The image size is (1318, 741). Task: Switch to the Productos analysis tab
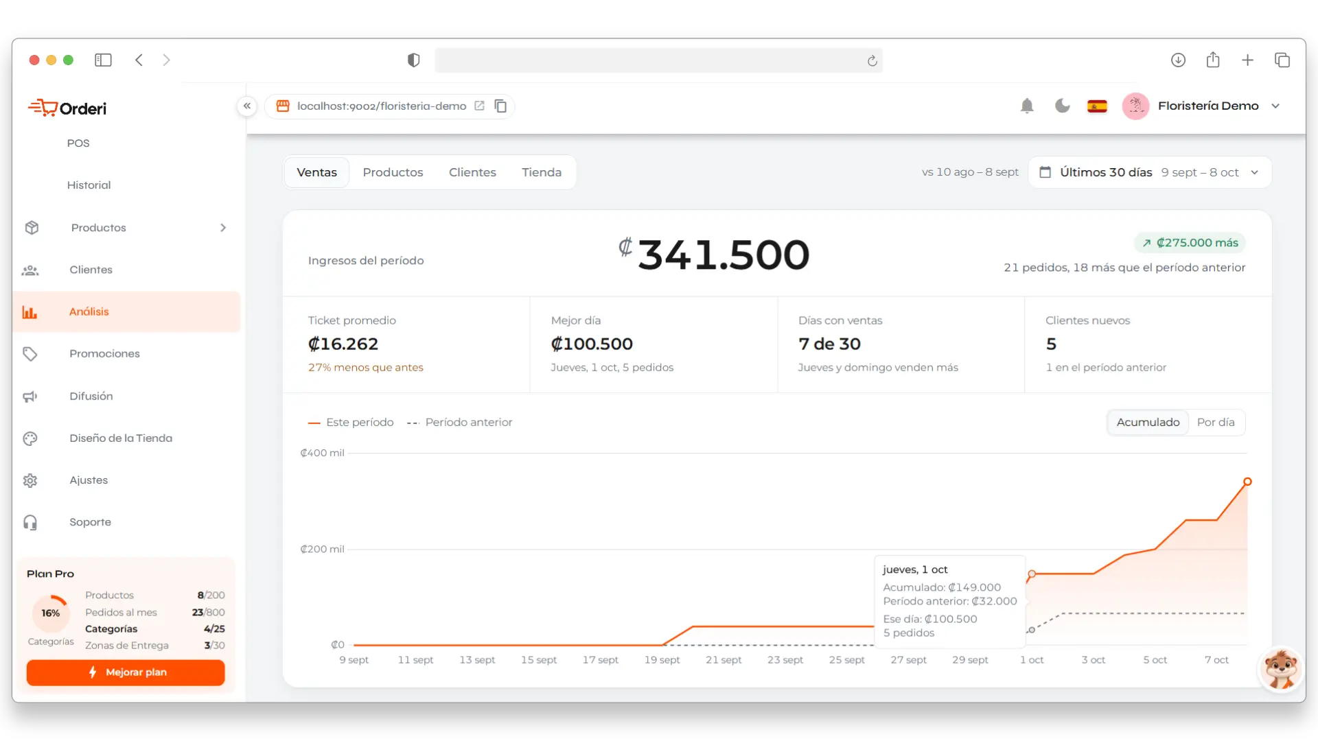[x=393, y=172]
